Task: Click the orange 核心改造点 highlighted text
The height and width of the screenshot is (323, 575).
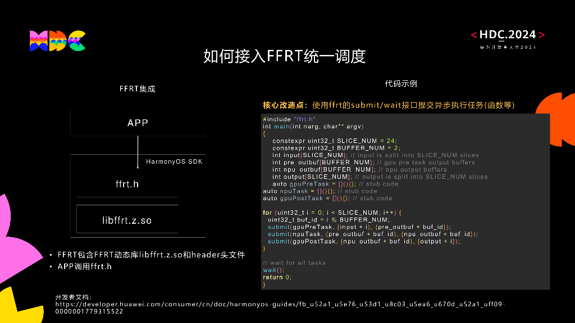Action: coord(285,105)
